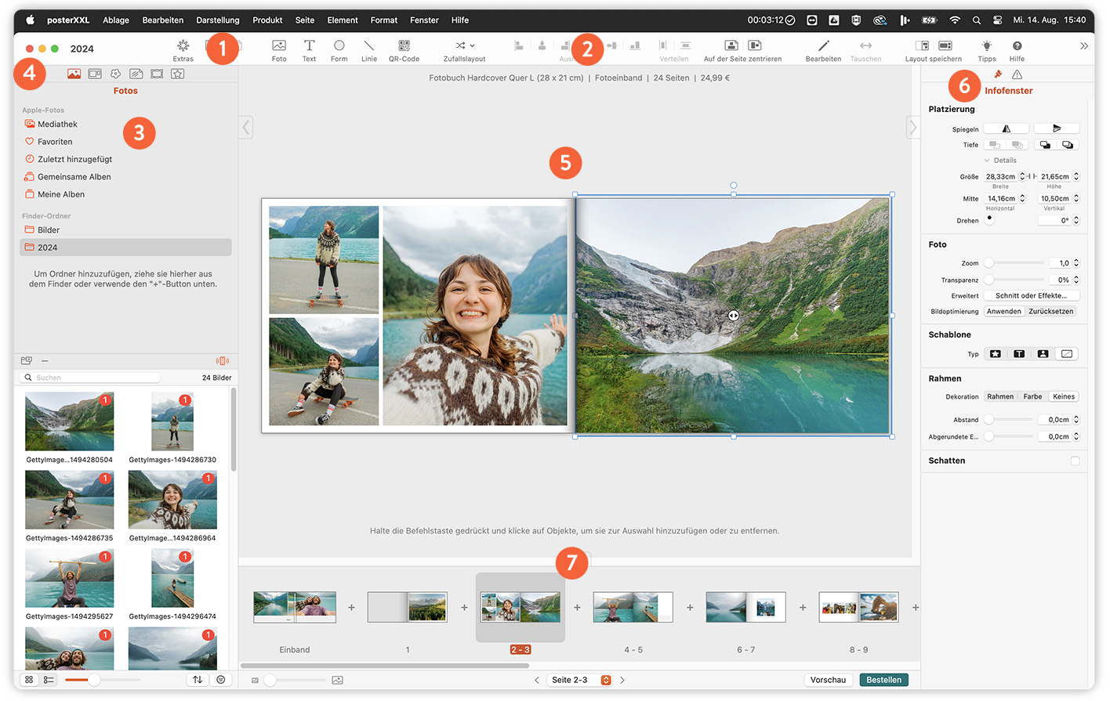Click Layout speichern in toolbar
This screenshot has width=1110, height=701.
click(x=933, y=46)
